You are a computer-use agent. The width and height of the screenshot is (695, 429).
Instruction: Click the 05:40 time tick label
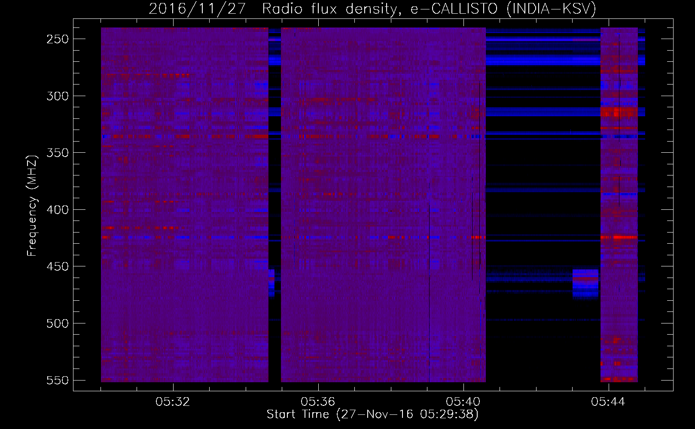click(463, 402)
